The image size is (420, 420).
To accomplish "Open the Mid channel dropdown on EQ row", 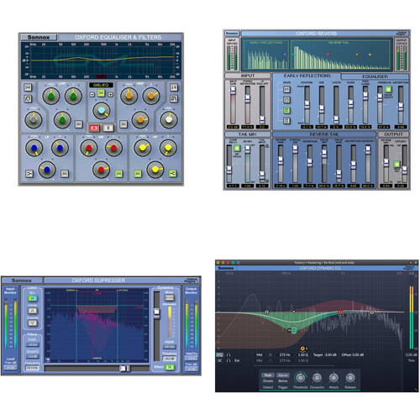I will (x=260, y=355).
